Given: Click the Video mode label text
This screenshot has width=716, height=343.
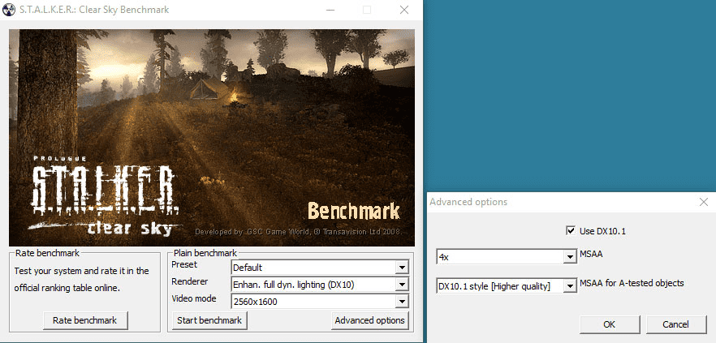Looking at the screenshot, I should click(x=194, y=298).
